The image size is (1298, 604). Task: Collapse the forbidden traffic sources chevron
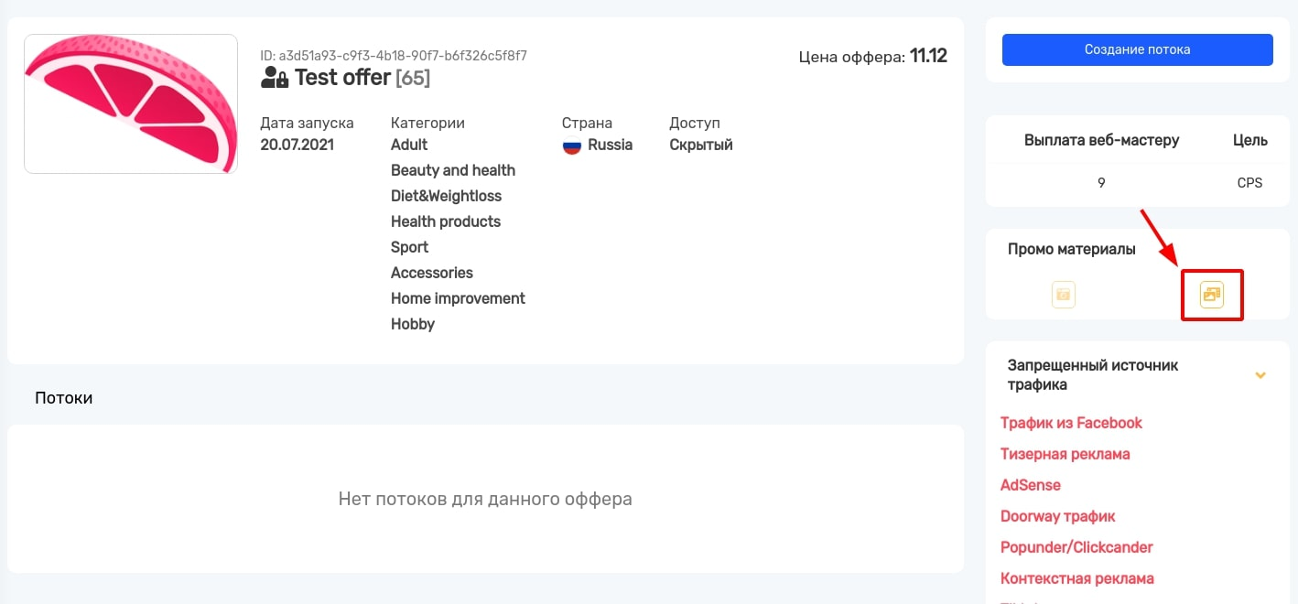pos(1260,375)
